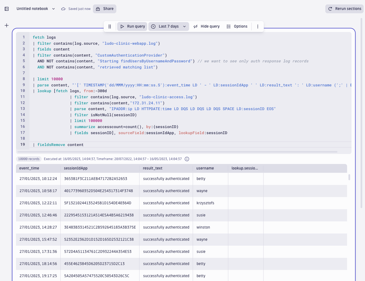This screenshot has width=365, height=281.
Task: Click the cloud saved-status icon
Action: click(64, 9)
